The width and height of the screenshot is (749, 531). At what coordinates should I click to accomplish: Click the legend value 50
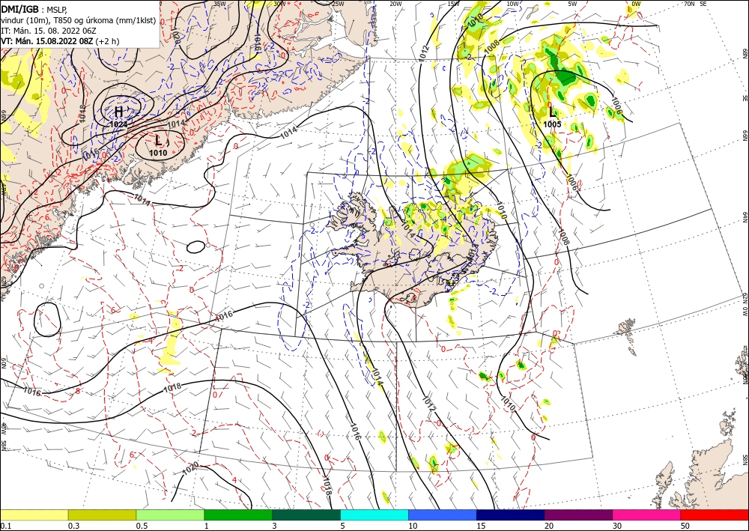685,526
